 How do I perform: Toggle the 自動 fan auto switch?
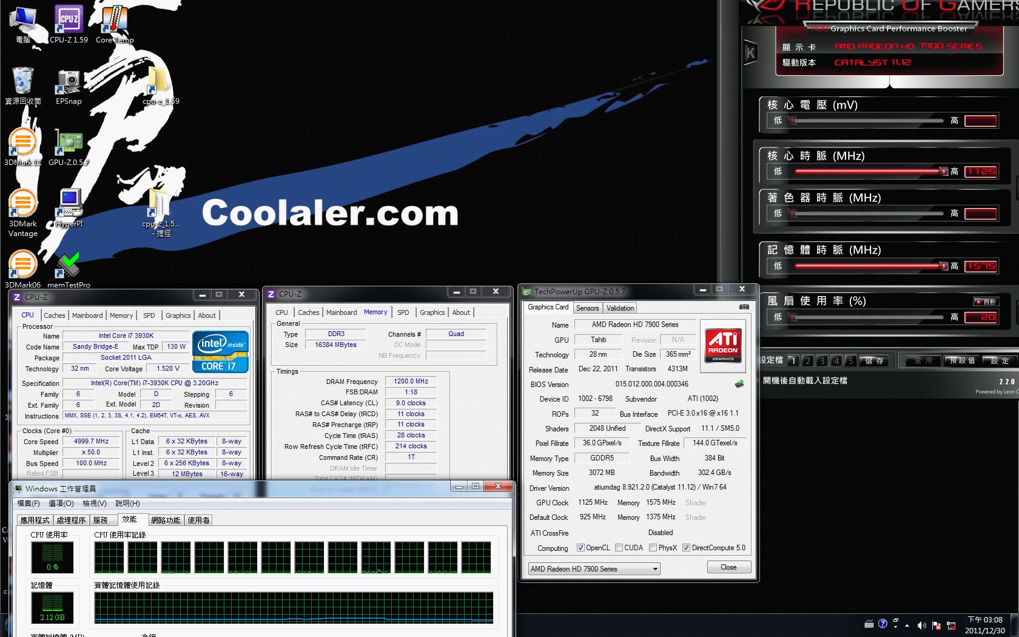coord(986,302)
